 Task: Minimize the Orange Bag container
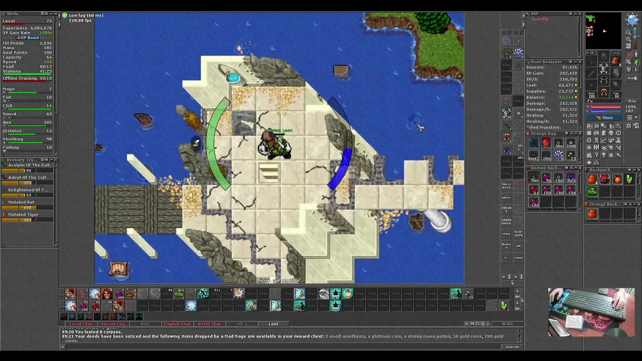click(575, 134)
